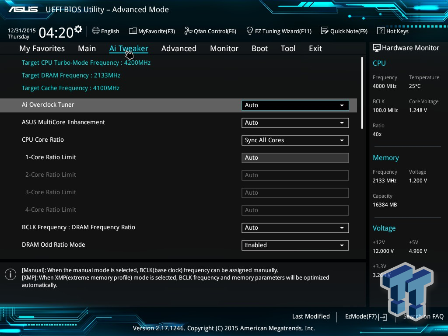
Task: Open the Monitor tab
Action: 224,49
